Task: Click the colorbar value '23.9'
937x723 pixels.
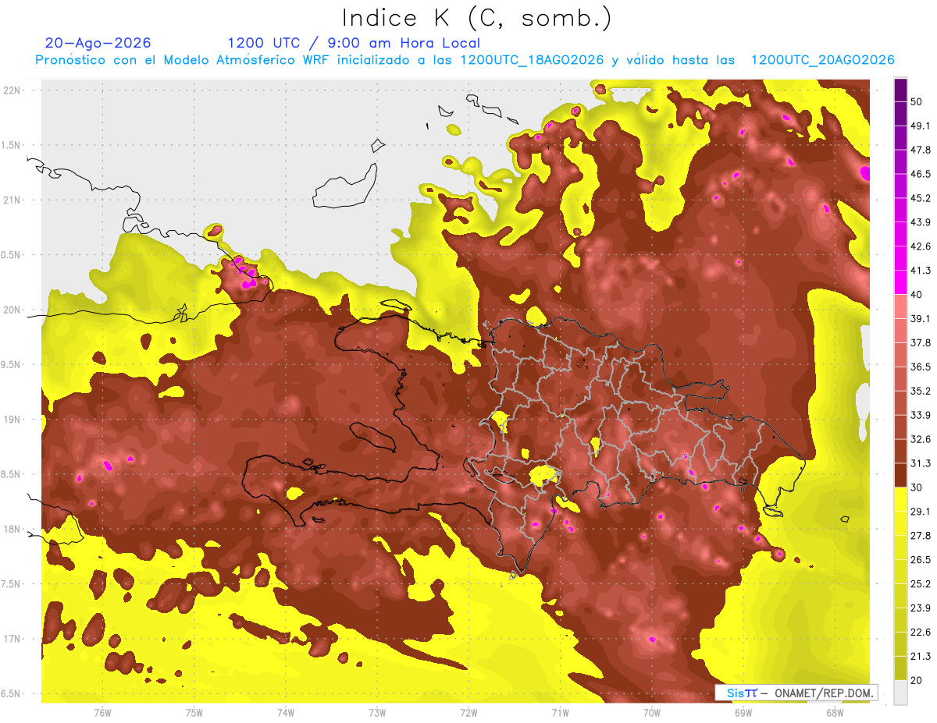Action: 921,608
